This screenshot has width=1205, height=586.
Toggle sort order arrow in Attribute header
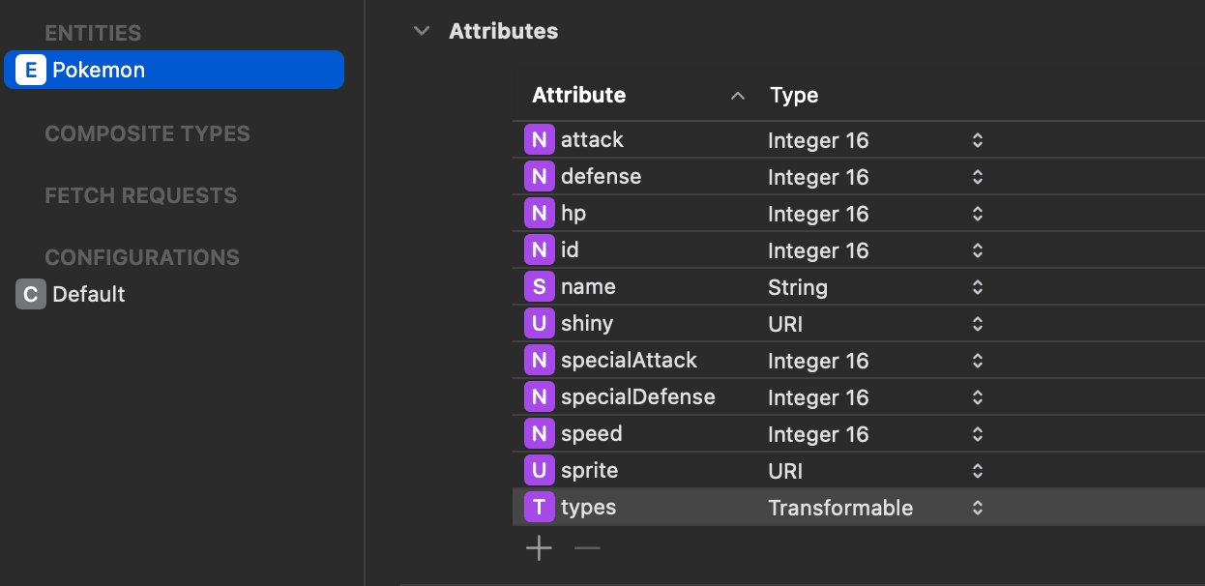(738, 96)
